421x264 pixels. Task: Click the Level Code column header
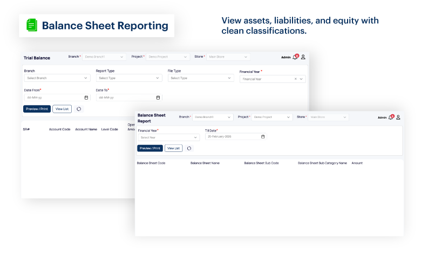point(110,129)
